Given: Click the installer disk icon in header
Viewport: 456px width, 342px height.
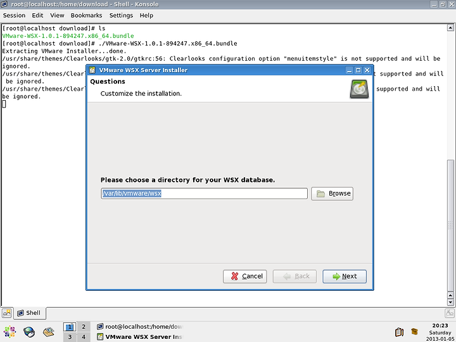Looking at the screenshot, I should 359,89.
